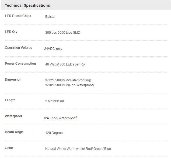Click the 24VDC only value

53,49
